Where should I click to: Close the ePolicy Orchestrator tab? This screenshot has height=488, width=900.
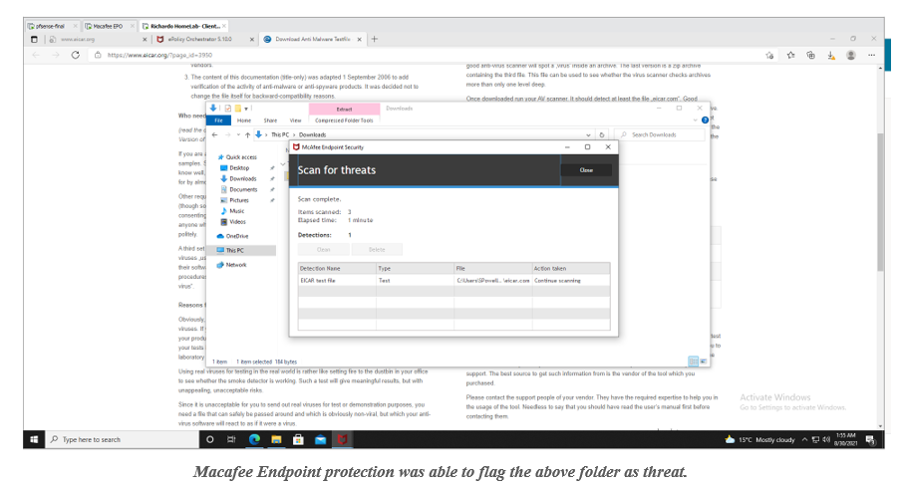pos(251,40)
